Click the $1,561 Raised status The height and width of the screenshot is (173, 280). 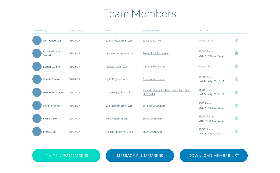click(206, 51)
